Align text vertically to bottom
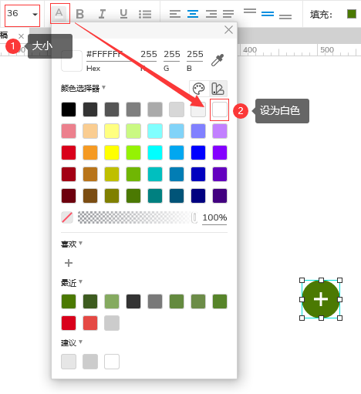Screen dimensions: 361x394 pos(285,17)
